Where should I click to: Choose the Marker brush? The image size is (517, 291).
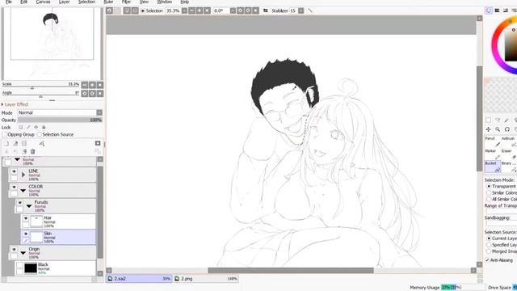click(492, 154)
